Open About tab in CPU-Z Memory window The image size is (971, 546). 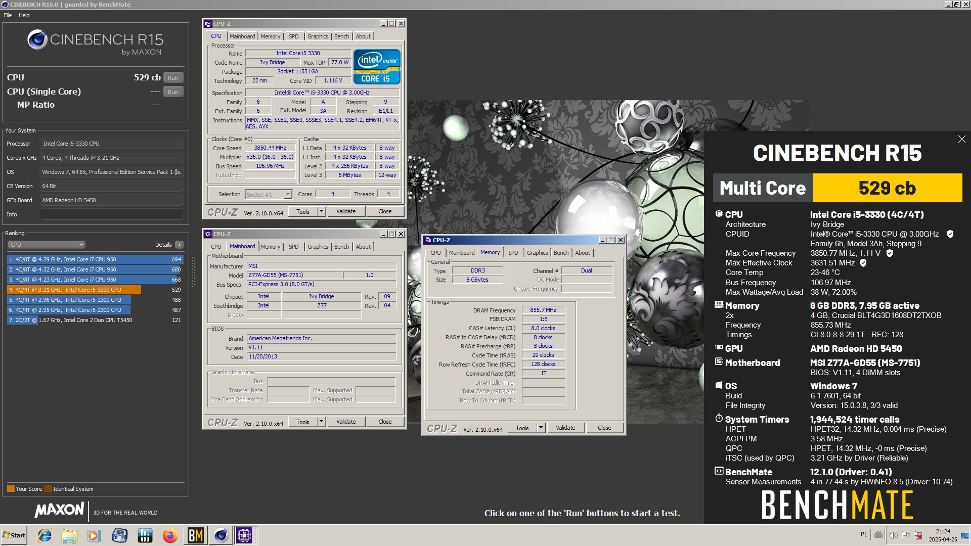click(x=583, y=253)
